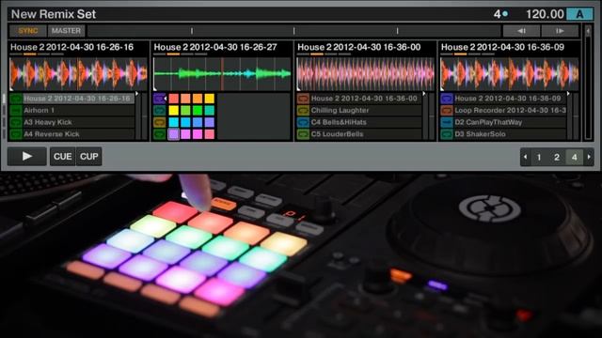
Task: Click green loop icon at bottom of second slot
Action: (x=159, y=134)
